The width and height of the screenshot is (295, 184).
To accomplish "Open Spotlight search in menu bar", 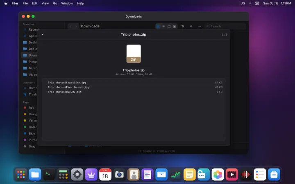I will (x=250, y=3).
